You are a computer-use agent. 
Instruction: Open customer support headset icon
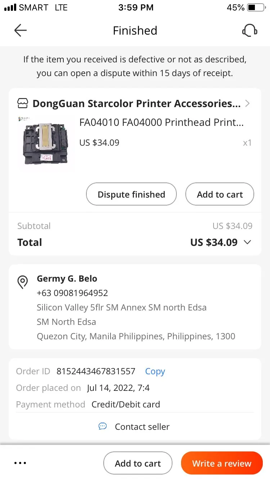click(x=249, y=31)
